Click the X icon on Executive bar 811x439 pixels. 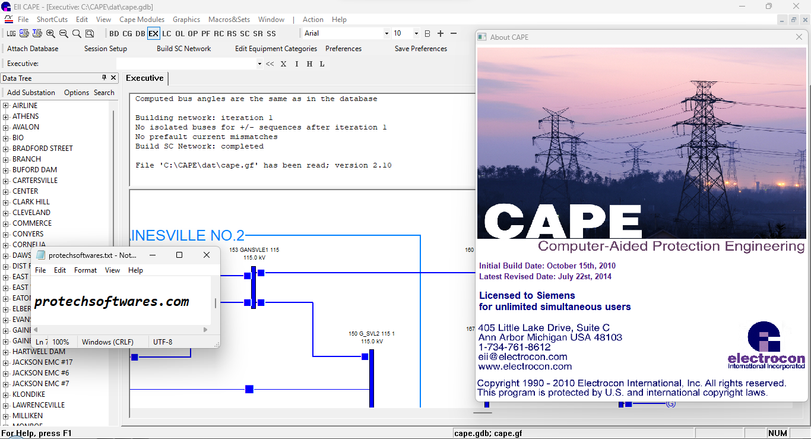point(284,64)
